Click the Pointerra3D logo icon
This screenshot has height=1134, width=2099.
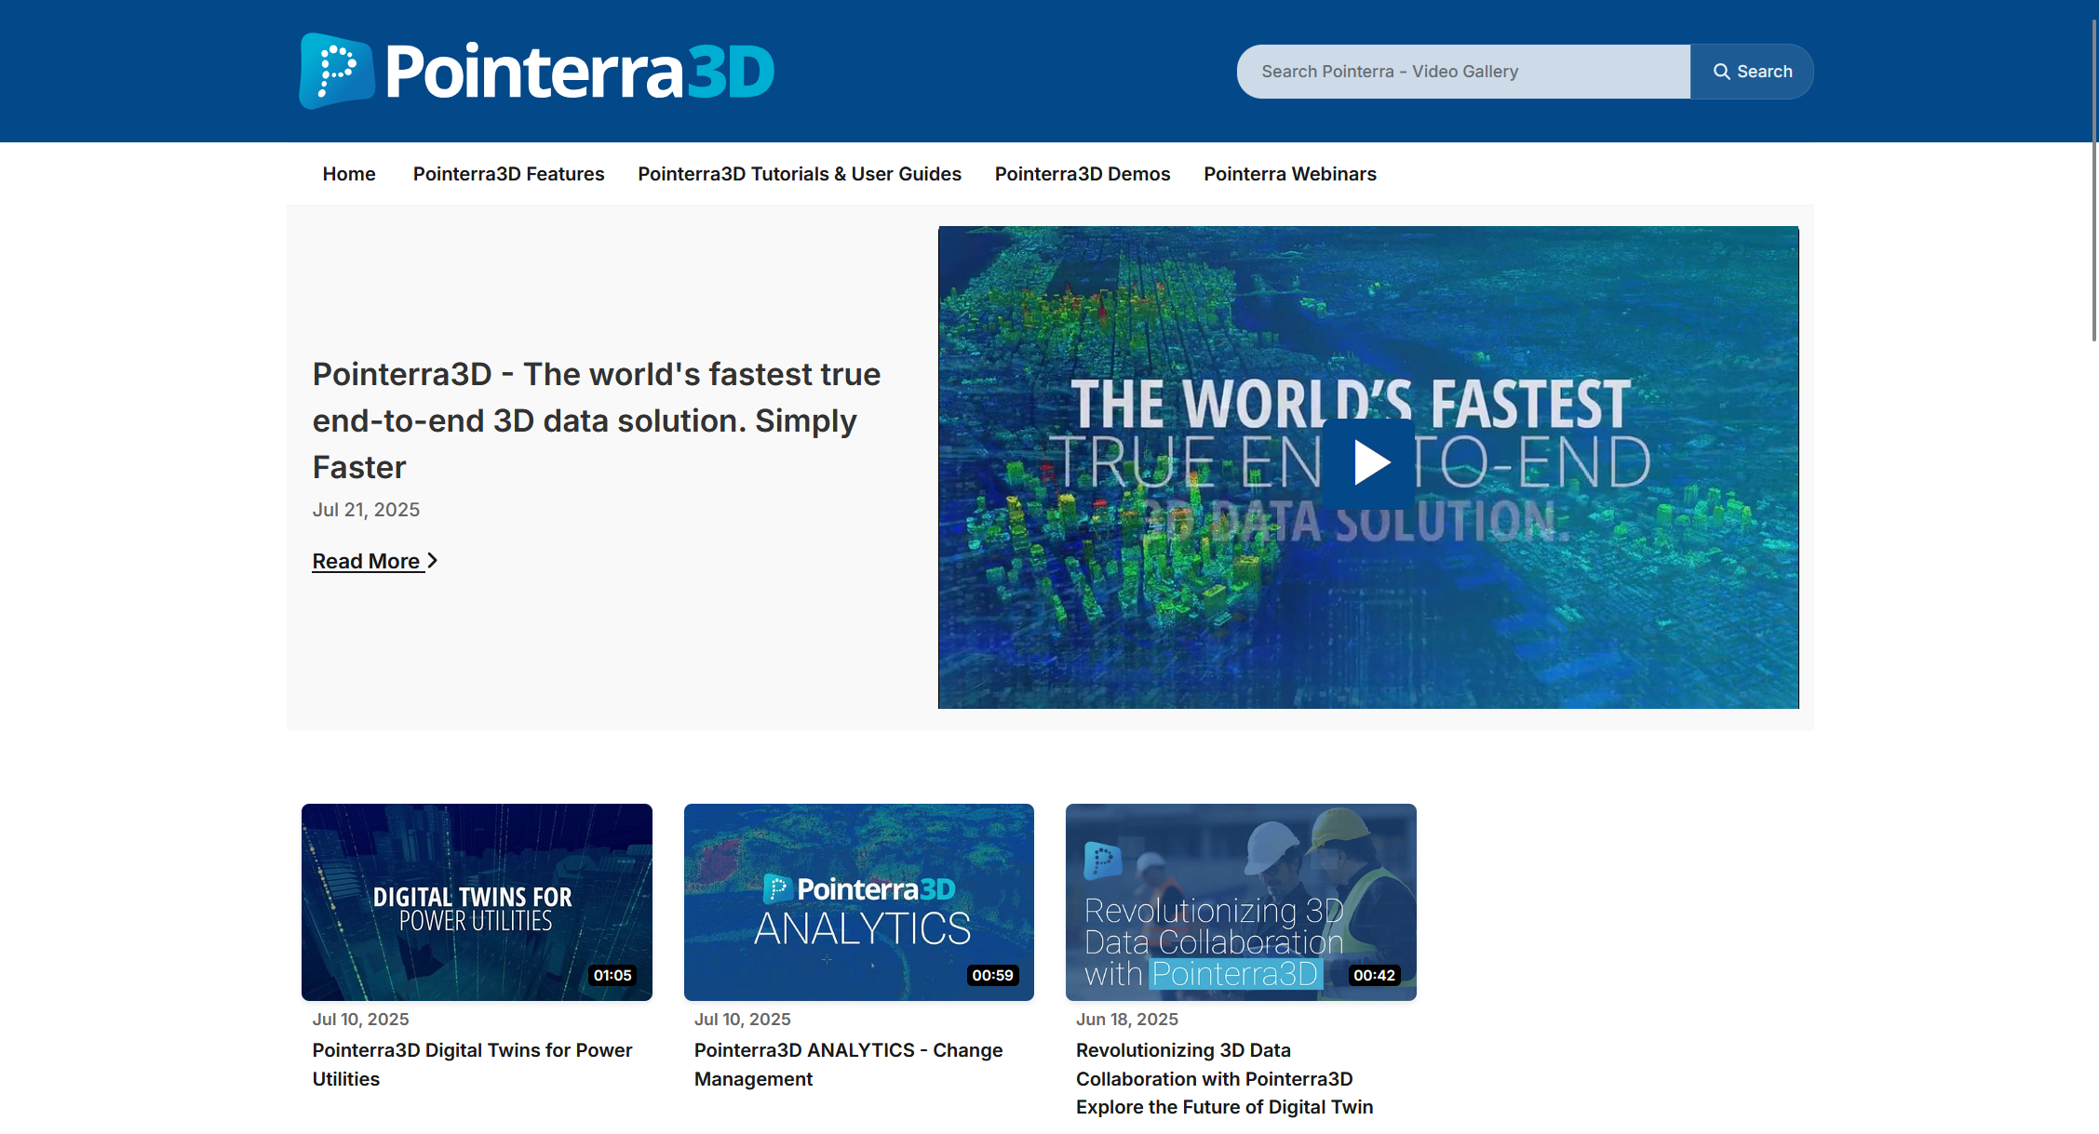coord(335,71)
